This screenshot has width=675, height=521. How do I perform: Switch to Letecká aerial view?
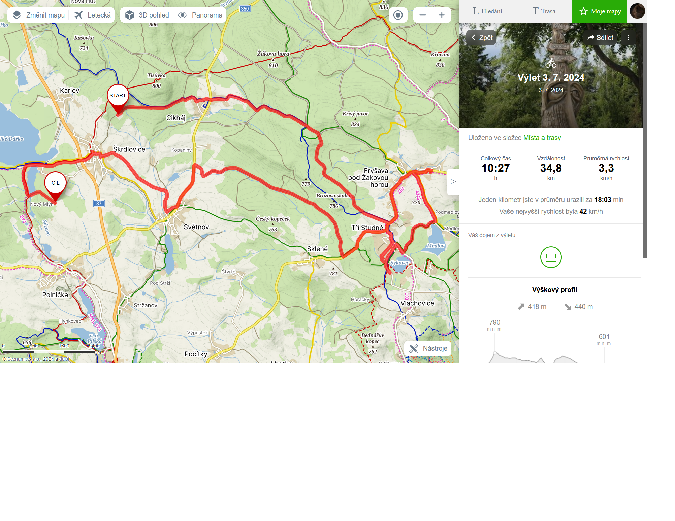pyautogui.click(x=93, y=15)
